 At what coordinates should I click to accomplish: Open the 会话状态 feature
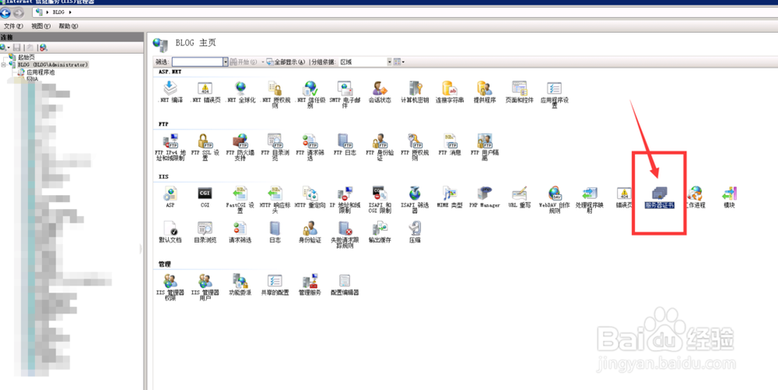pyautogui.click(x=380, y=92)
